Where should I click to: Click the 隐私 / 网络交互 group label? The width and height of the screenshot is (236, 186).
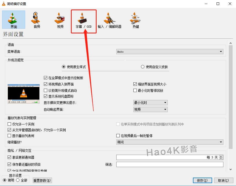(x=20, y=150)
